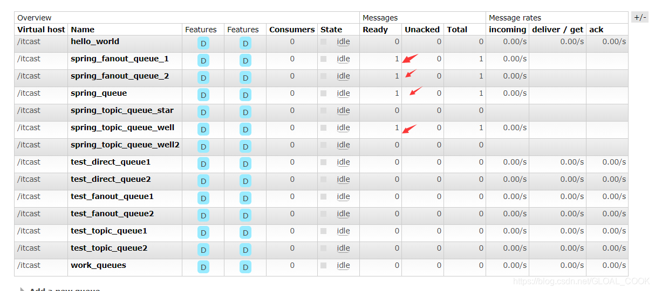Click right D badge for spring_topic_queue_well2
Screen dimensions: 655x291
245,147
